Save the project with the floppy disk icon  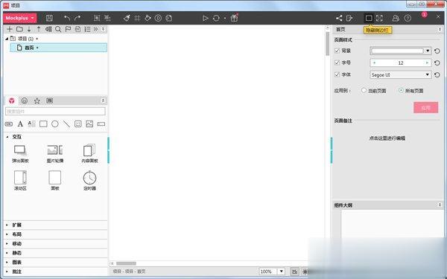pyautogui.click(x=49, y=18)
